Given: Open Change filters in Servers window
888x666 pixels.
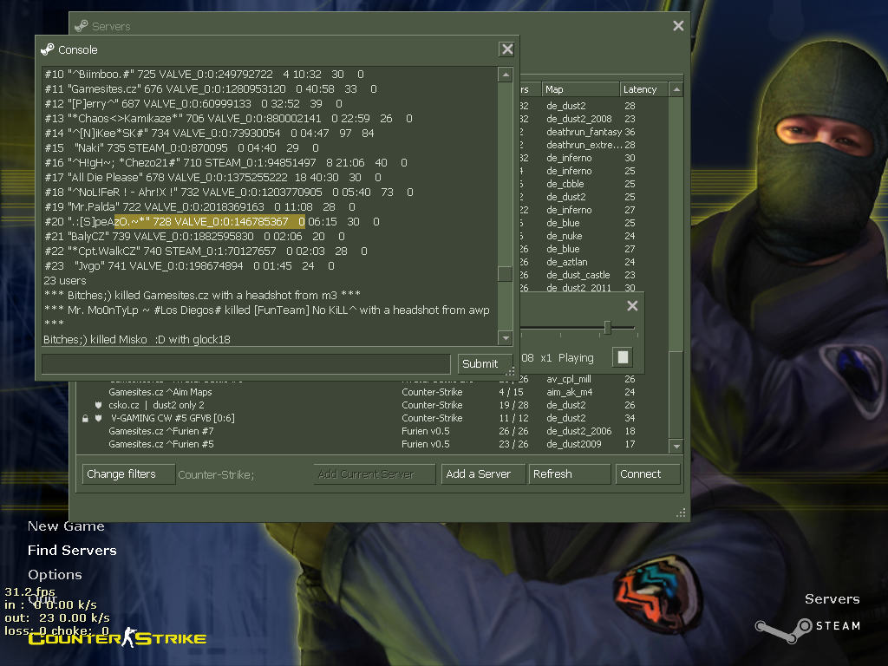Looking at the screenshot, I should [128, 474].
